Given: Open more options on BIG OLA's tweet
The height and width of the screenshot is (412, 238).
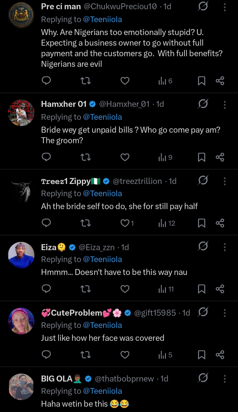Looking at the screenshot, I should tap(224, 379).
